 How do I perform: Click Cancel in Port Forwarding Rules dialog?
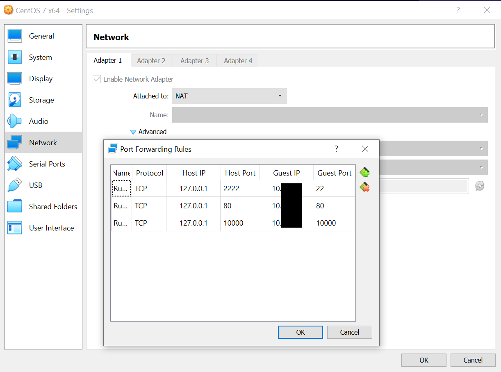click(350, 332)
